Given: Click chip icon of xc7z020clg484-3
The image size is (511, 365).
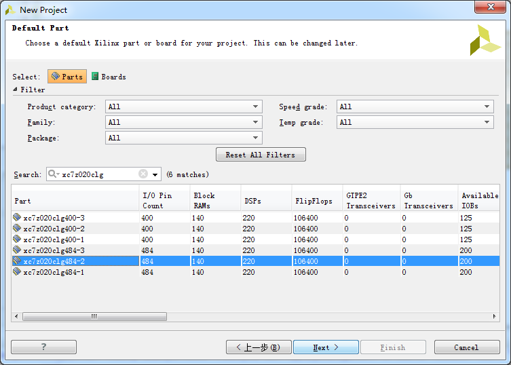Looking at the screenshot, I should tap(17, 250).
